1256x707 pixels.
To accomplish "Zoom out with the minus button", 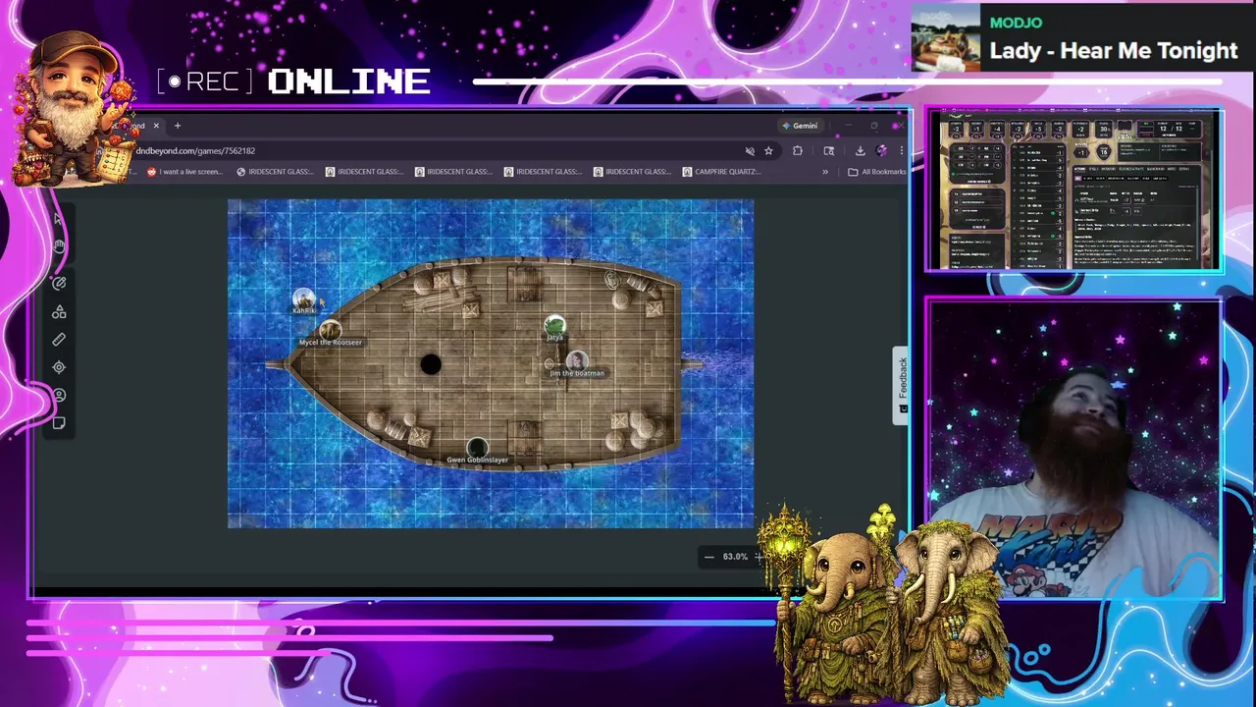I will point(709,557).
